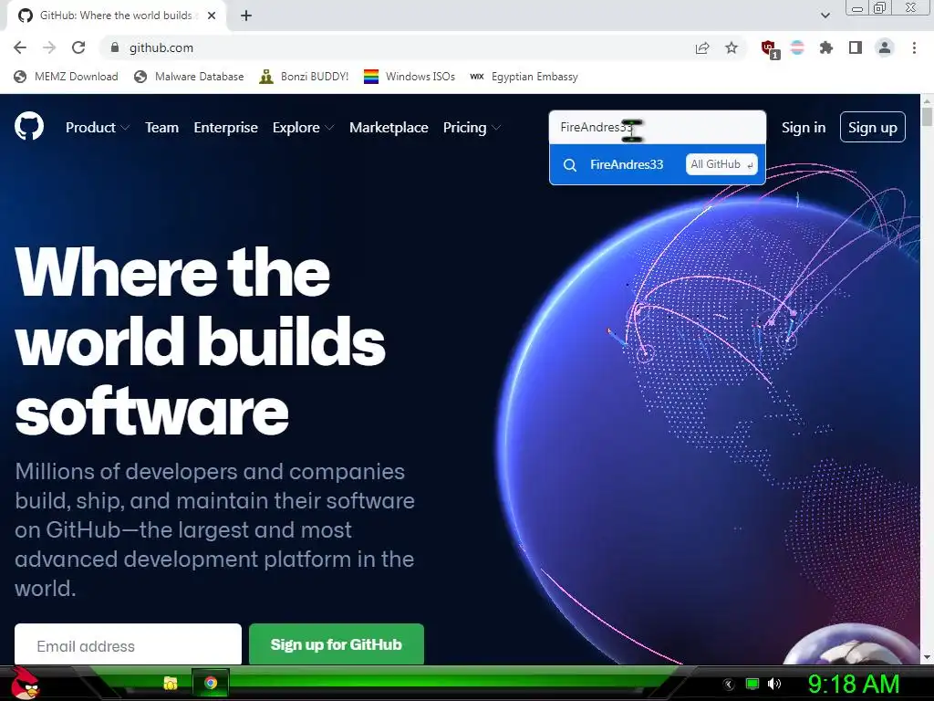
Task: Open the Malware Database bookmark
Action: pos(189,77)
